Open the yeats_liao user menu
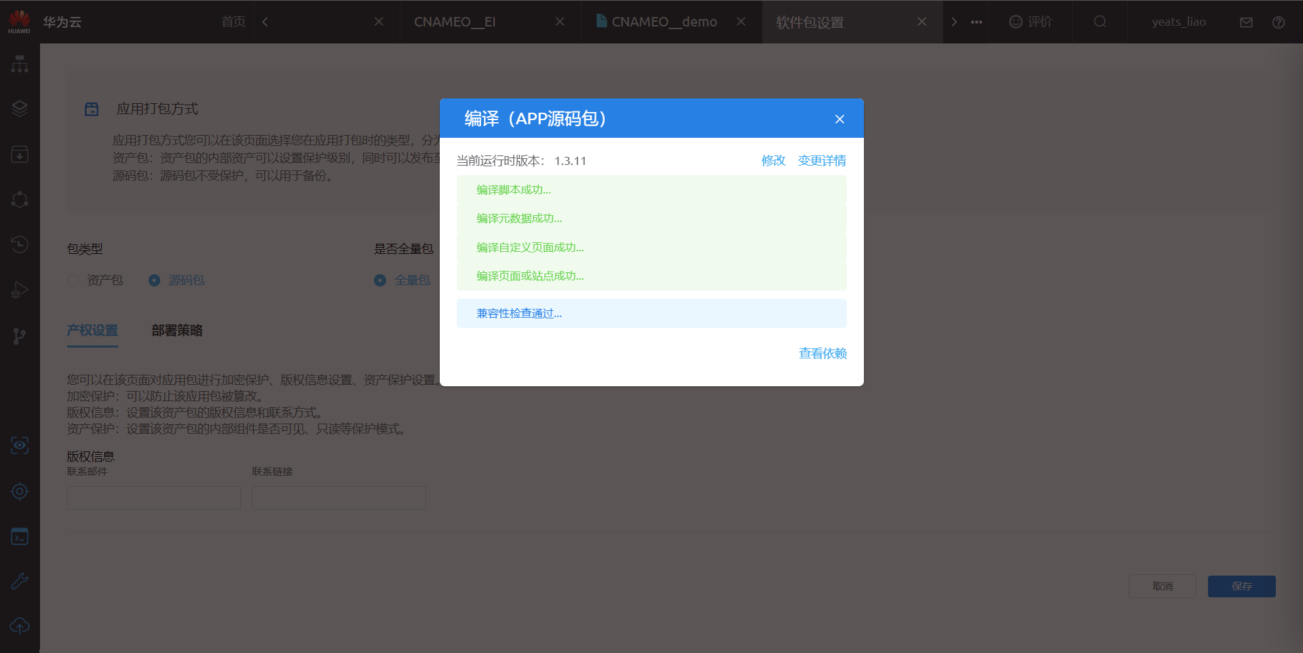The width and height of the screenshot is (1303, 653). [1179, 22]
